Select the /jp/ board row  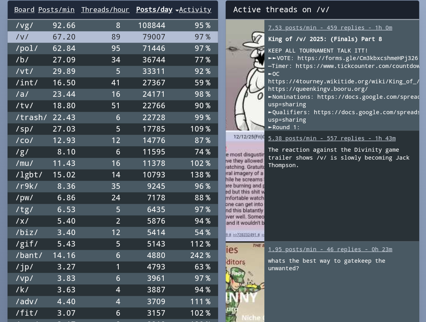point(113,266)
